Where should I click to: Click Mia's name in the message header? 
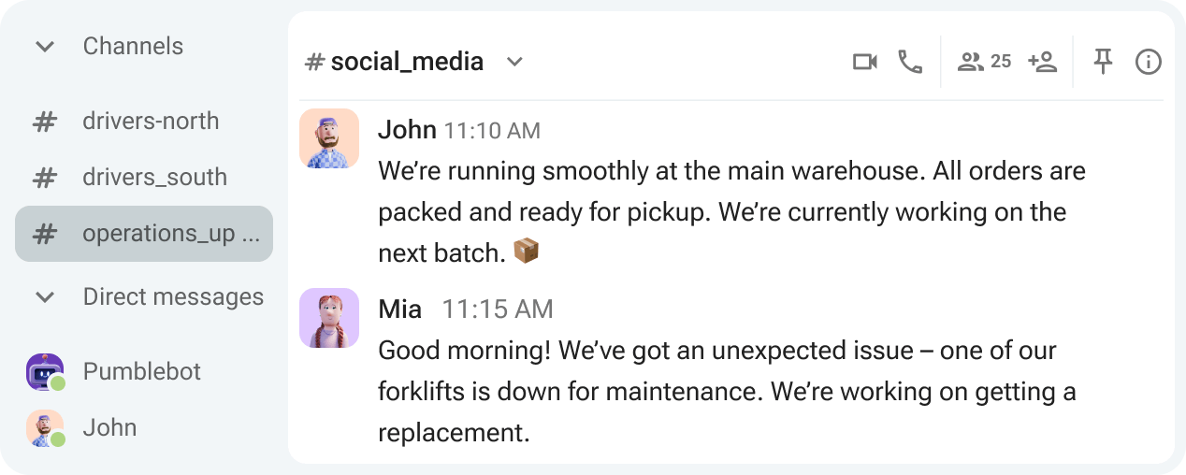(399, 309)
